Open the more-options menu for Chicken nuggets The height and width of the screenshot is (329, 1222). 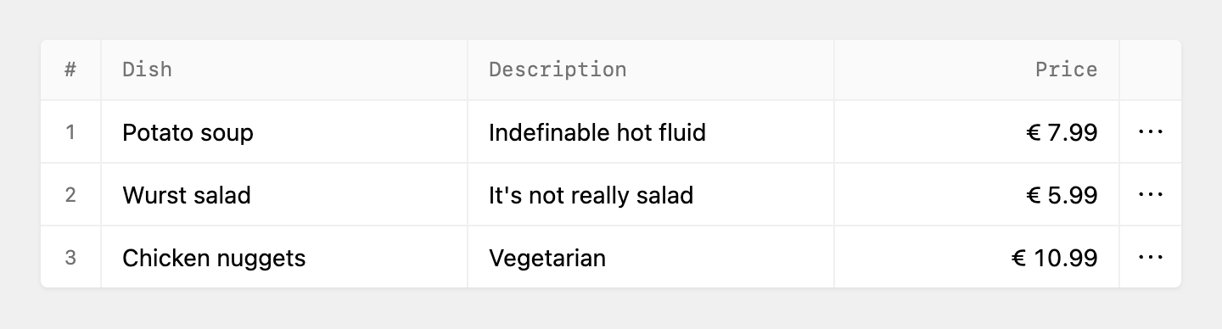click(1150, 258)
